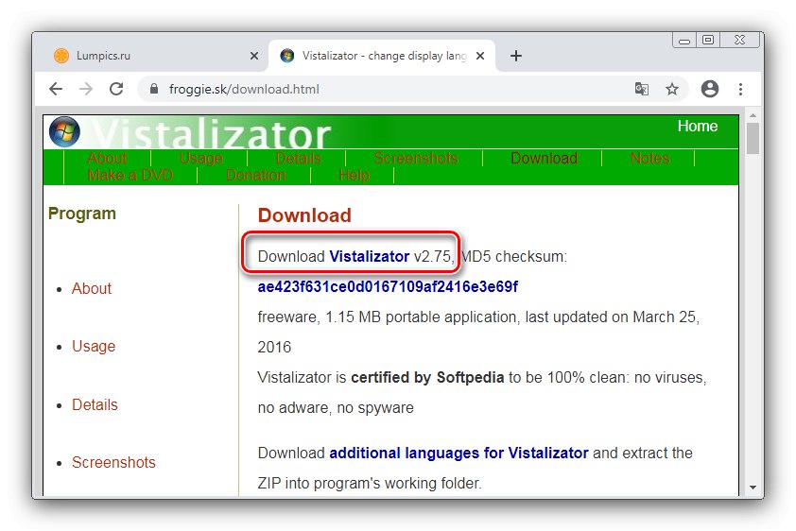
Task: Click the Program sidebar heading
Action: point(81,214)
